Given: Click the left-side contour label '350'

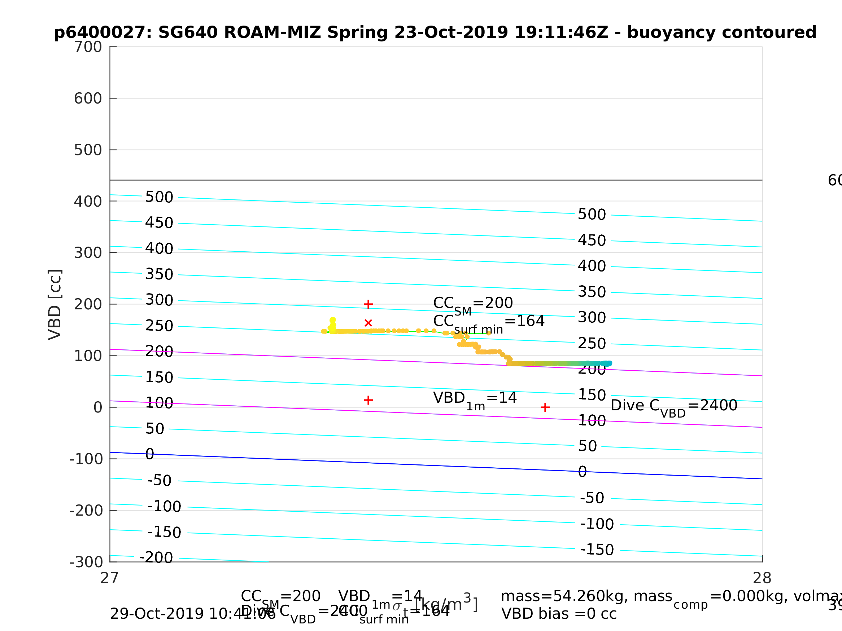Looking at the screenshot, I should tap(159, 274).
